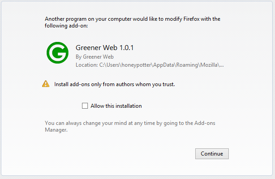Click the "Allow this installation" label text
The width and height of the screenshot is (275, 179).
tap(116, 106)
